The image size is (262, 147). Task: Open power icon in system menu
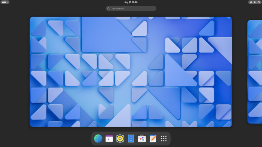coord(259,2)
